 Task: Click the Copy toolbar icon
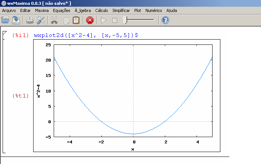point(65,20)
